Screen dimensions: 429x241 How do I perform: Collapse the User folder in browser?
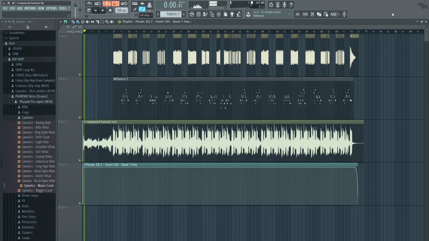click(x=12, y=43)
